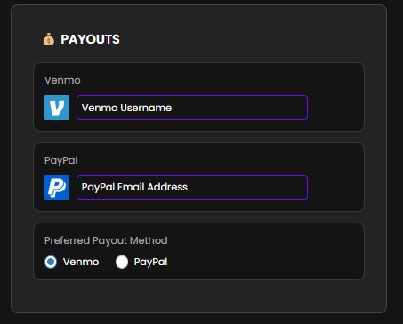Click the money bag icon beside PAYOUTS

click(49, 39)
